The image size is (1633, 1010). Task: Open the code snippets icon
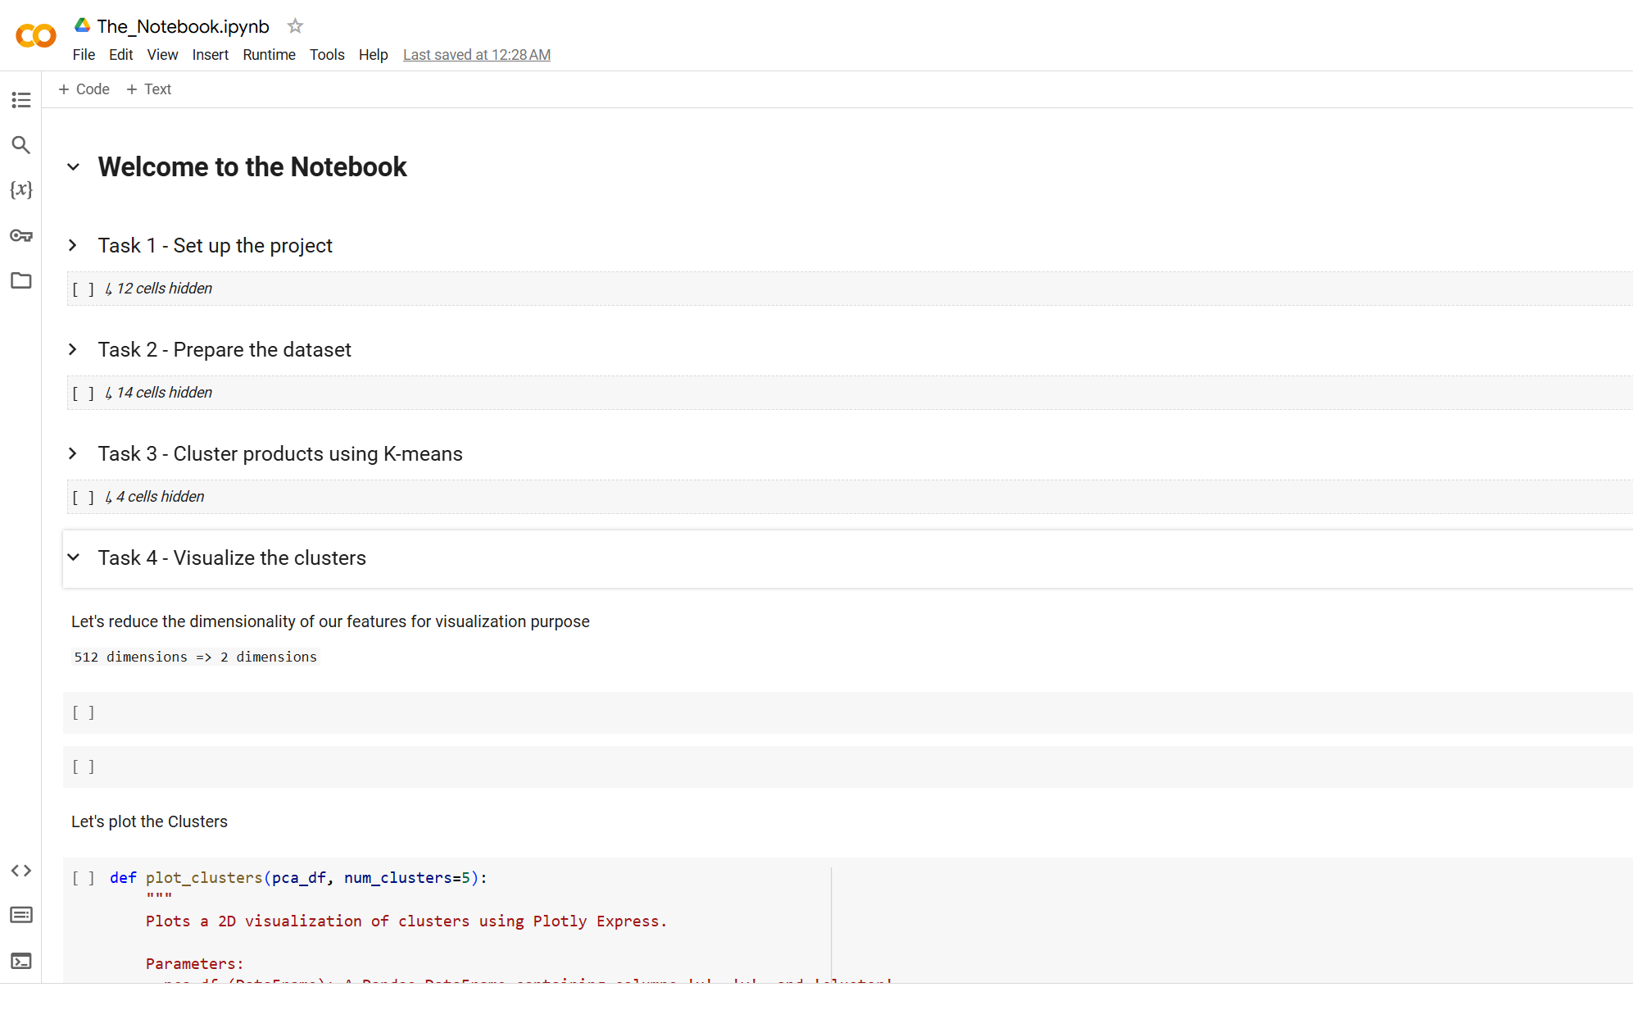tap(21, 871)
